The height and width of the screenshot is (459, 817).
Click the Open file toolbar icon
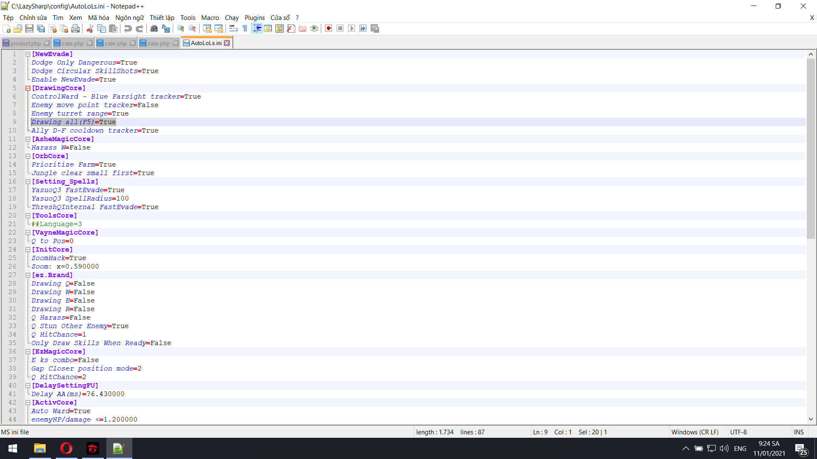pyautogui.click(x=18, y=28)
